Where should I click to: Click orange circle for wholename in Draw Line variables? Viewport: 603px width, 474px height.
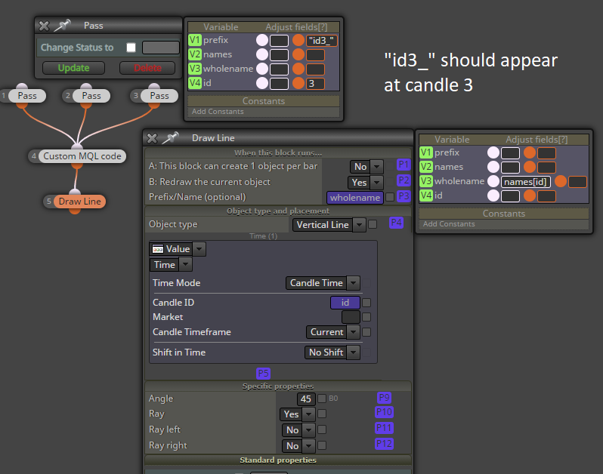tap(561, 181)
